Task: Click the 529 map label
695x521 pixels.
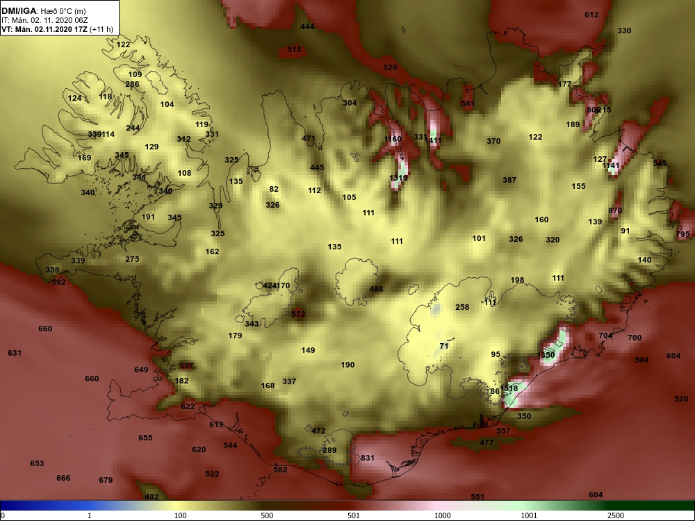Action: click(390, 68)
